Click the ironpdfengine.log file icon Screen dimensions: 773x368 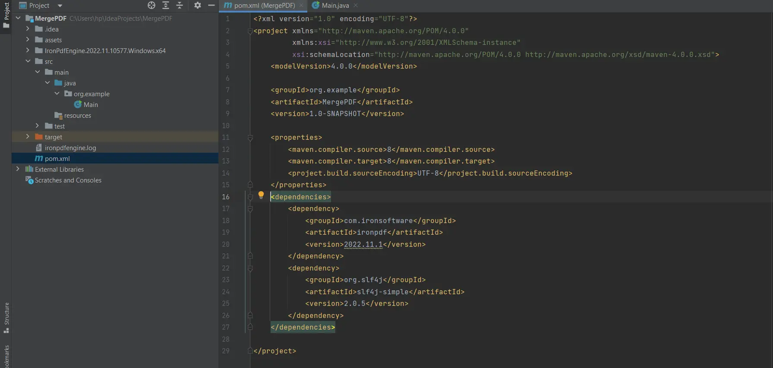[39, 148]
